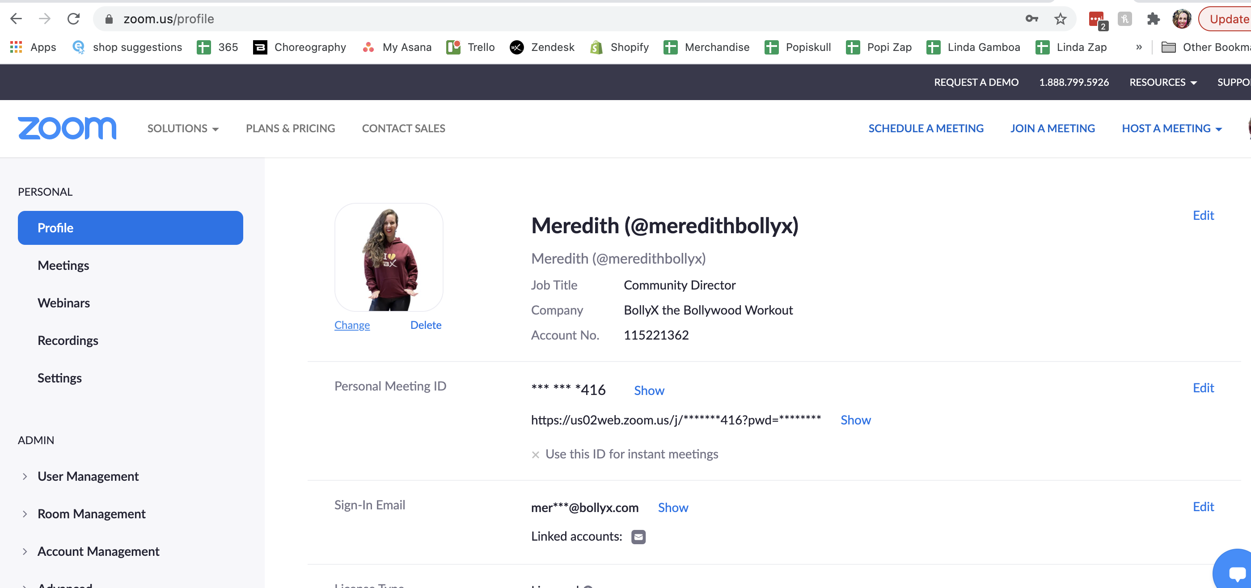1251x588 pixels.
Task: Click Delete under the profile photo
Action: tap(425, 324)
